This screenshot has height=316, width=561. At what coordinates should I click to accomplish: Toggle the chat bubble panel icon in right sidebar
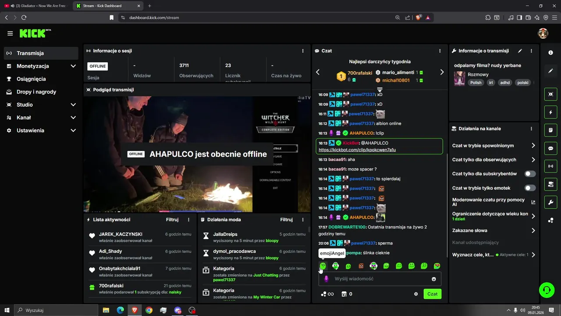coord(550,148)
